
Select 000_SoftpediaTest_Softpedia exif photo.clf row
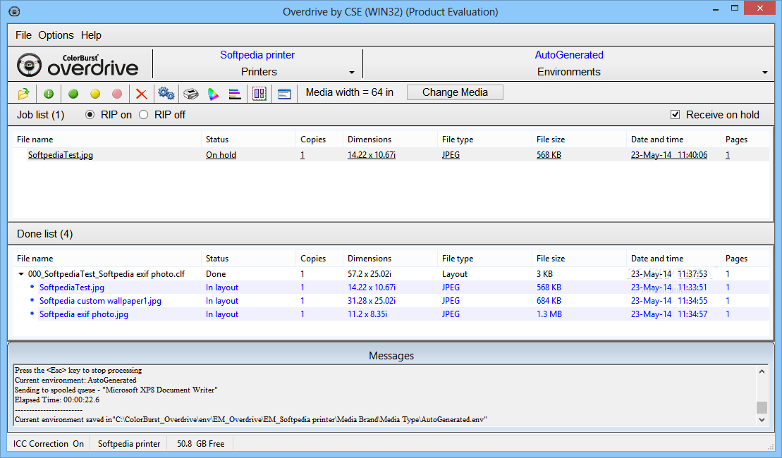click(x=106, y=273)
